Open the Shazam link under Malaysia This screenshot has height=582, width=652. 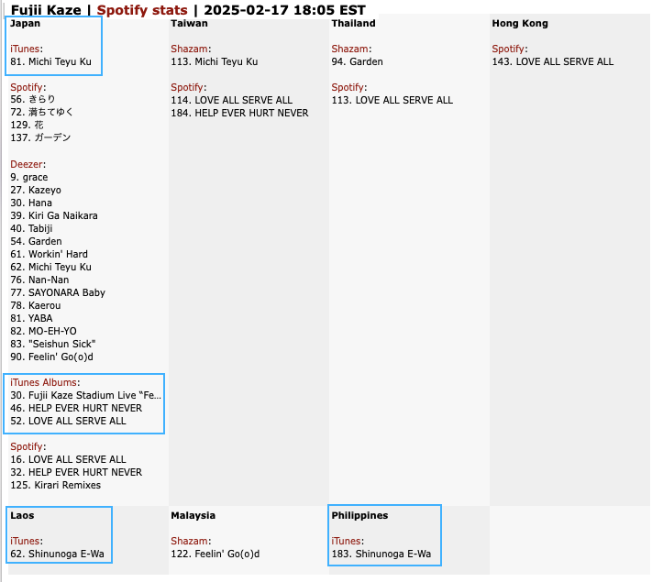click(x=189, y=541)
